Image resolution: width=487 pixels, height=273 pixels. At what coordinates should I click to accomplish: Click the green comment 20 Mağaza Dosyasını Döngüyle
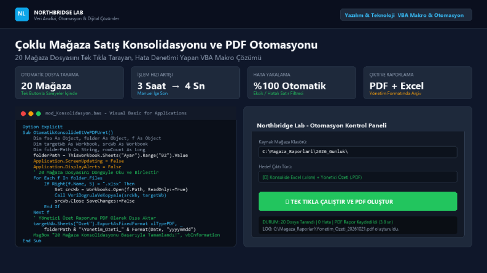[96, 172]
